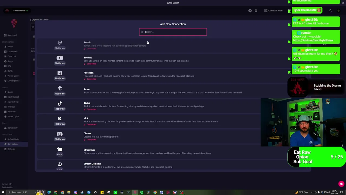Click the Discord platform icon
This screenshot has width=346, height=195.
60,134
